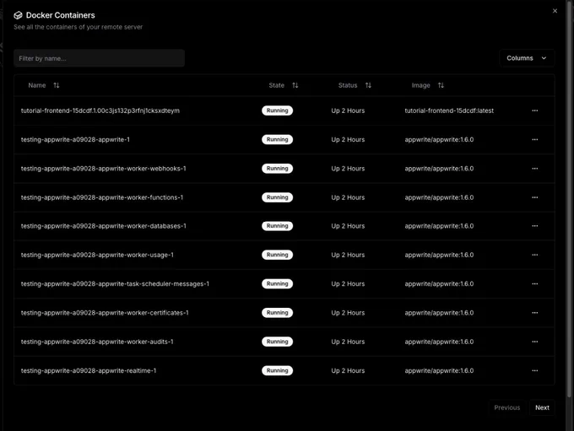Viewport: 574px width, 431px height.
Task: Open actions menu for appwrite-worker-databases-1 row
Action: point(535,226)
